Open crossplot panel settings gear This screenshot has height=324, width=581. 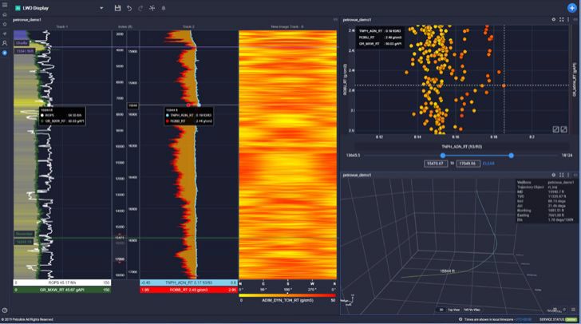(x=553, y=19)
